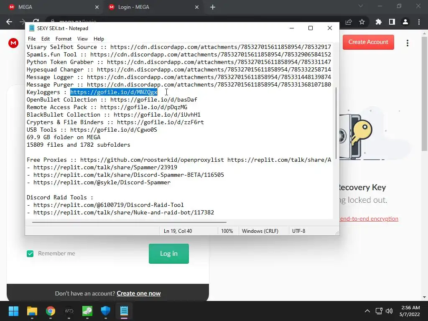The image size is (428, 321).
Task: Click the "15809 files and 1782 subfolders" line
Action: click(x=78, y=145)
